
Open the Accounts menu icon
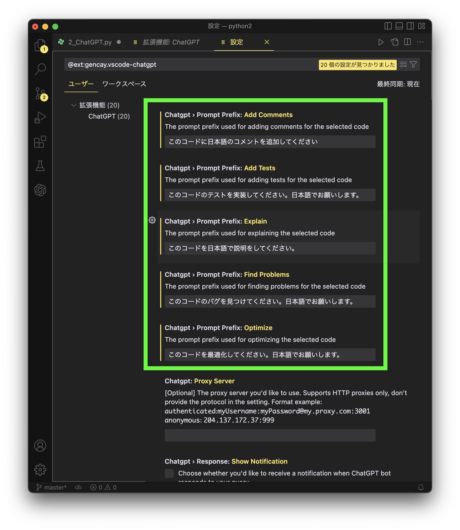tap(40, 446)
